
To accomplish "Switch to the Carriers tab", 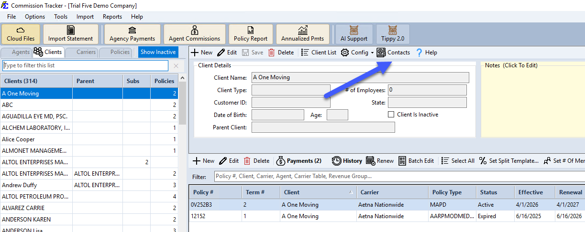I will click(x=81, y=53).
